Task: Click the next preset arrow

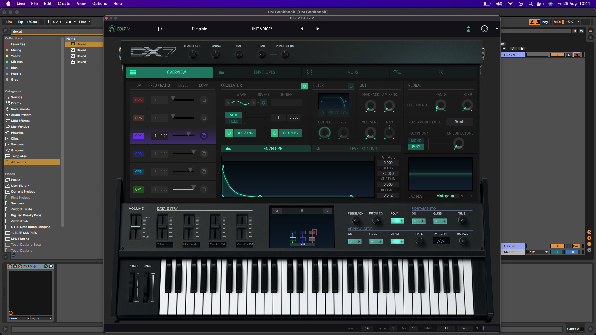Action: (318, 29)
